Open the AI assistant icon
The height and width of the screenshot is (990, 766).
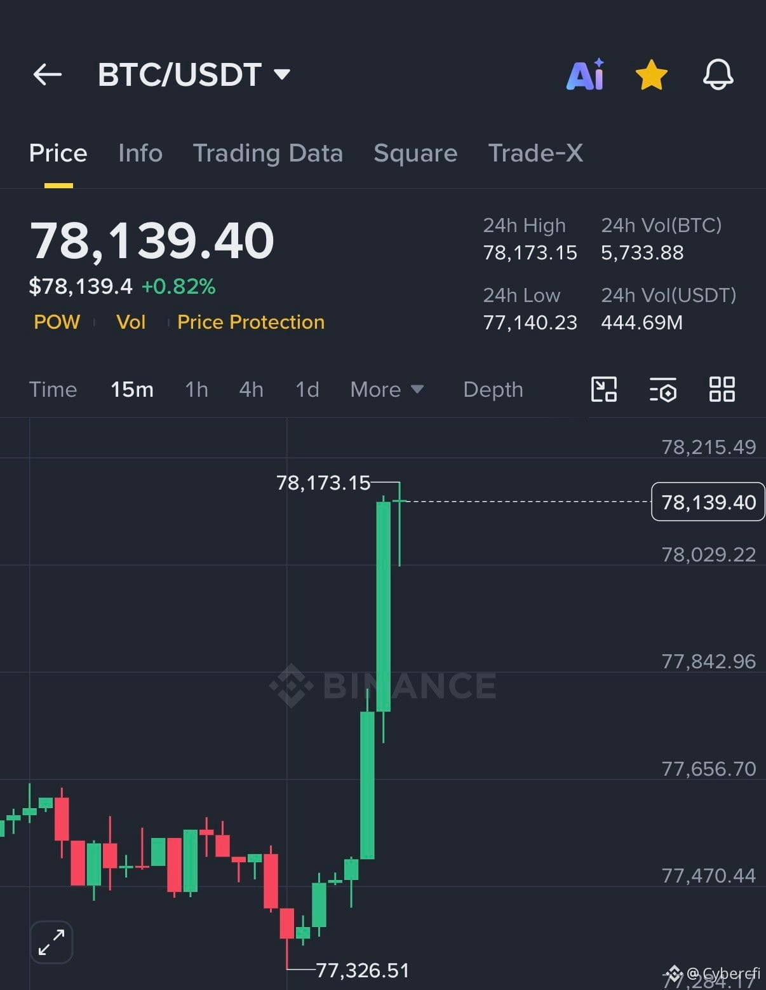[x=585, y=74]
